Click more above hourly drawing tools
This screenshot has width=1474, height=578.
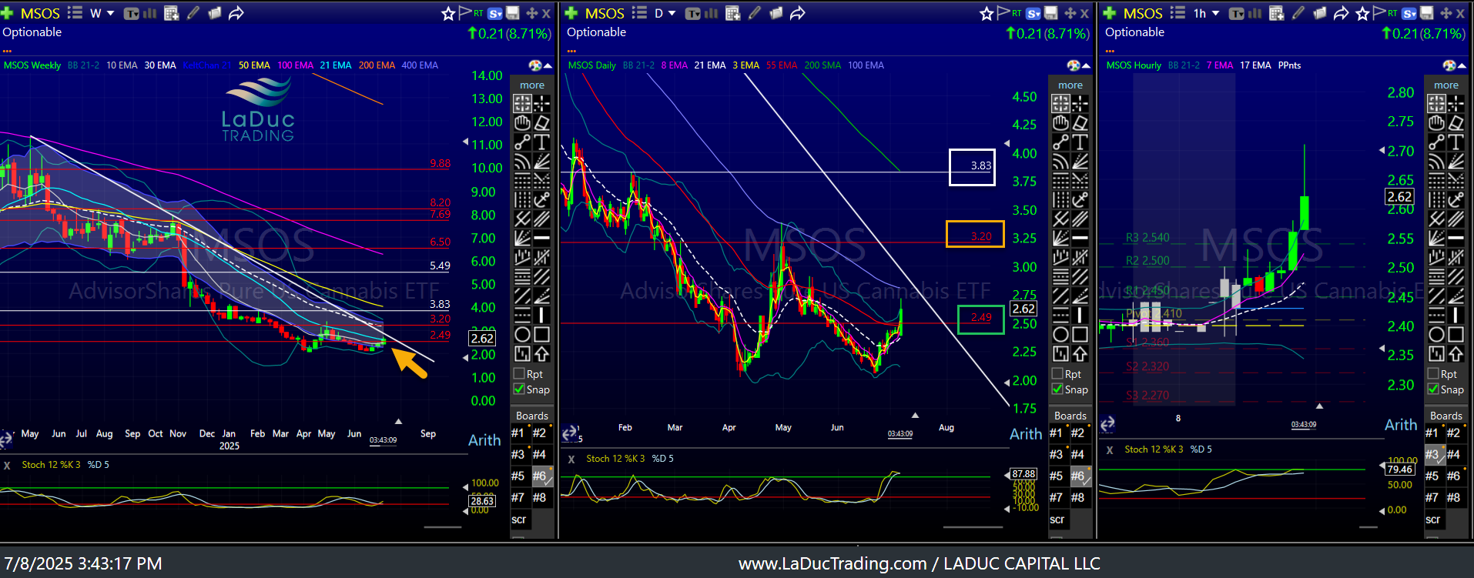(x=1446, y=85)
